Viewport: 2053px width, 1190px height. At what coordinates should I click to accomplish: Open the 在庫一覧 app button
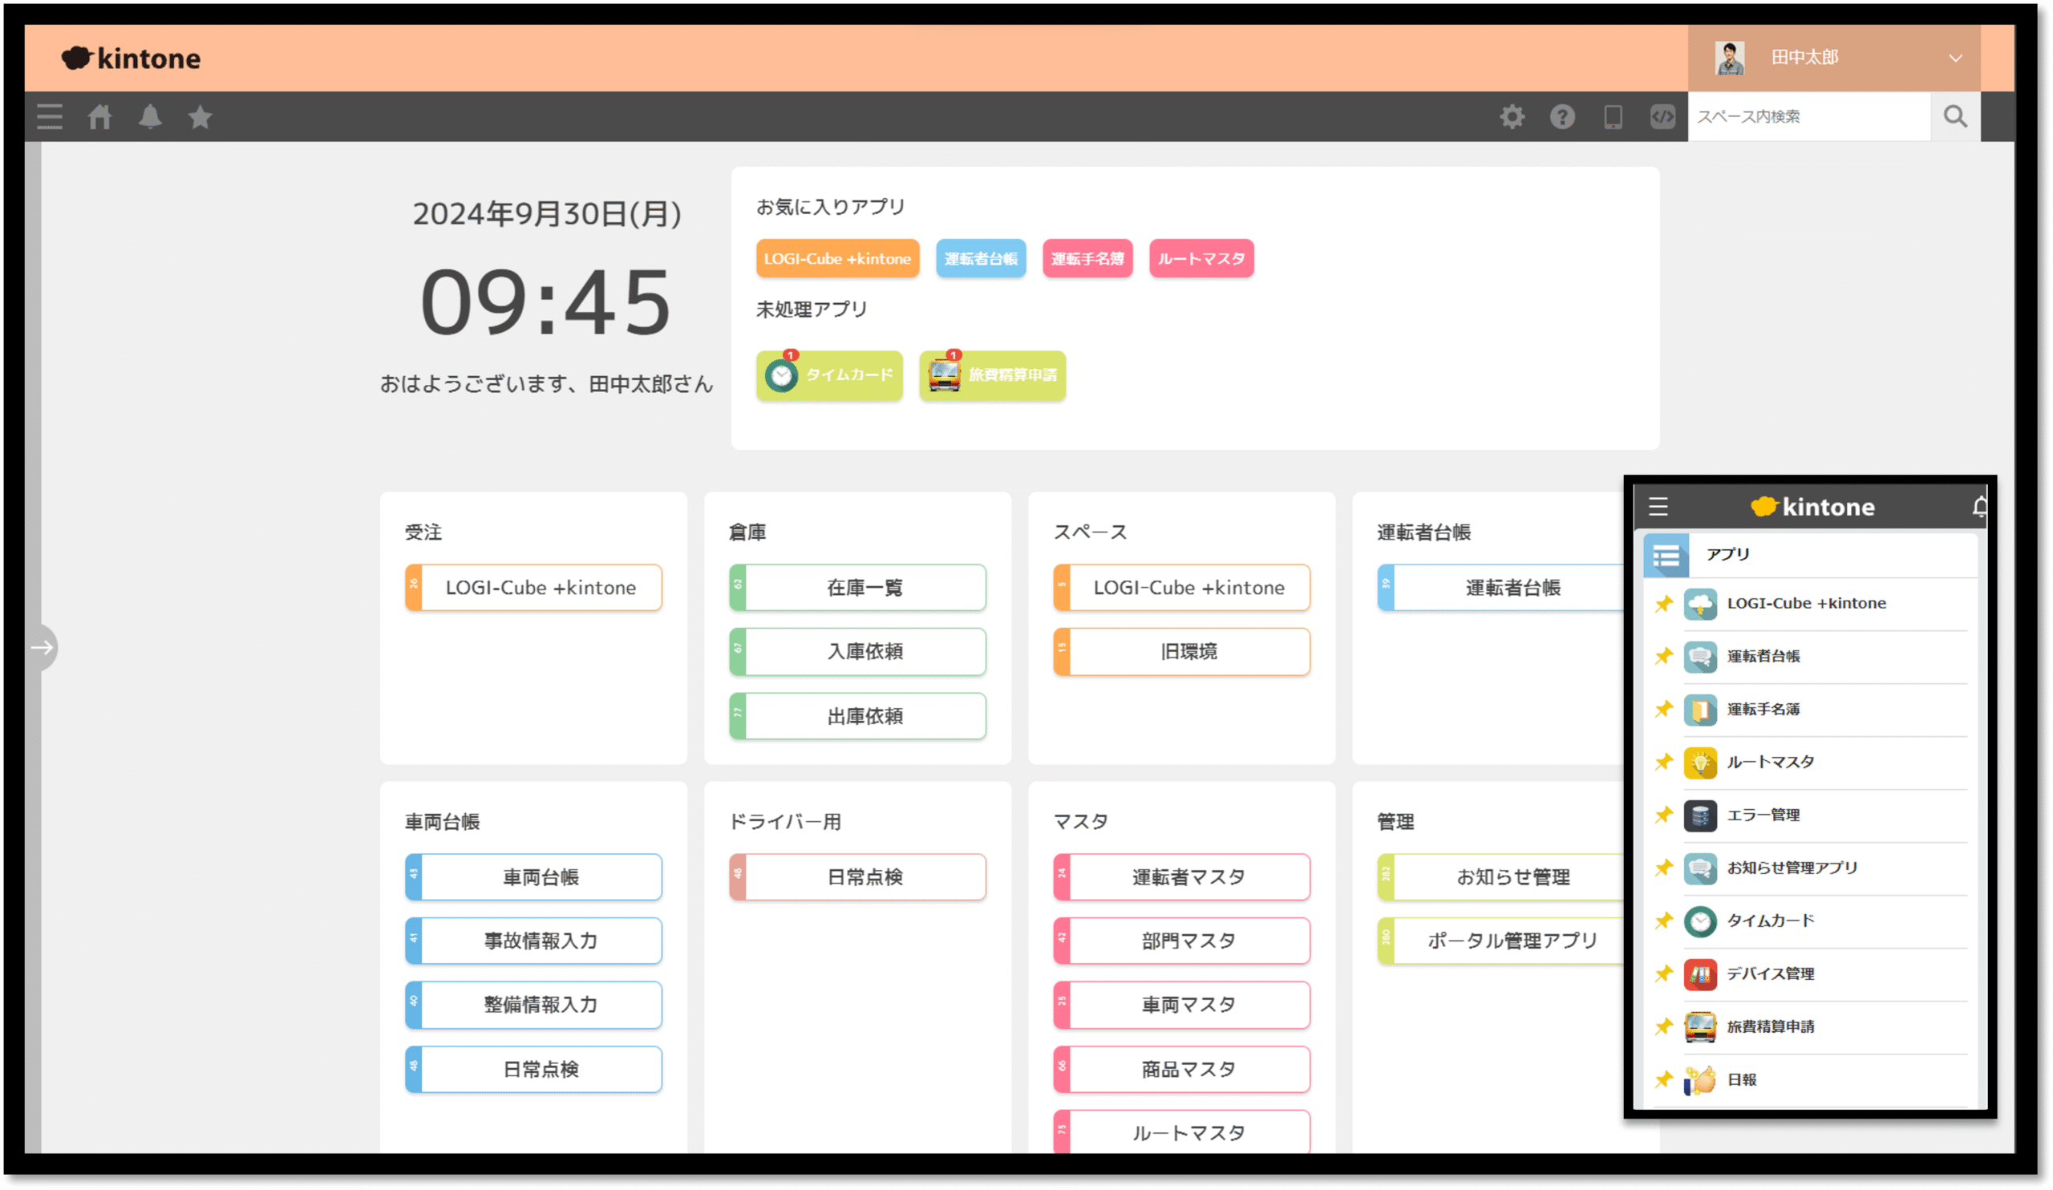click(864, 587)
